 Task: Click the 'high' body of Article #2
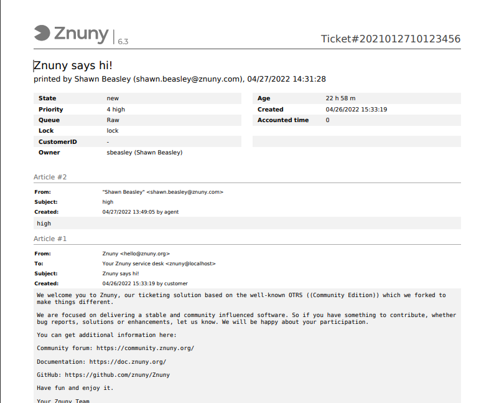[44, 223]
